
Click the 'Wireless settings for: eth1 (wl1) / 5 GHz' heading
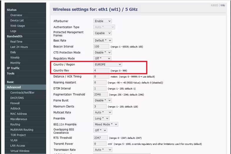tap(95, 9)
